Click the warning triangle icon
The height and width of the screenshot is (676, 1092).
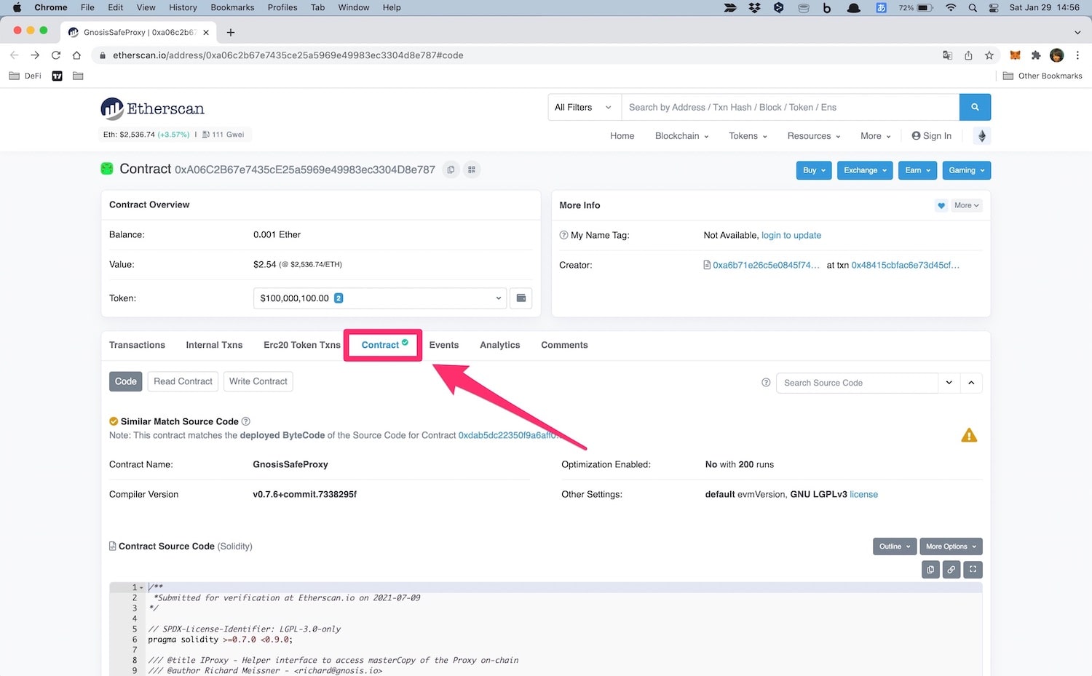(x=969, y=435)
